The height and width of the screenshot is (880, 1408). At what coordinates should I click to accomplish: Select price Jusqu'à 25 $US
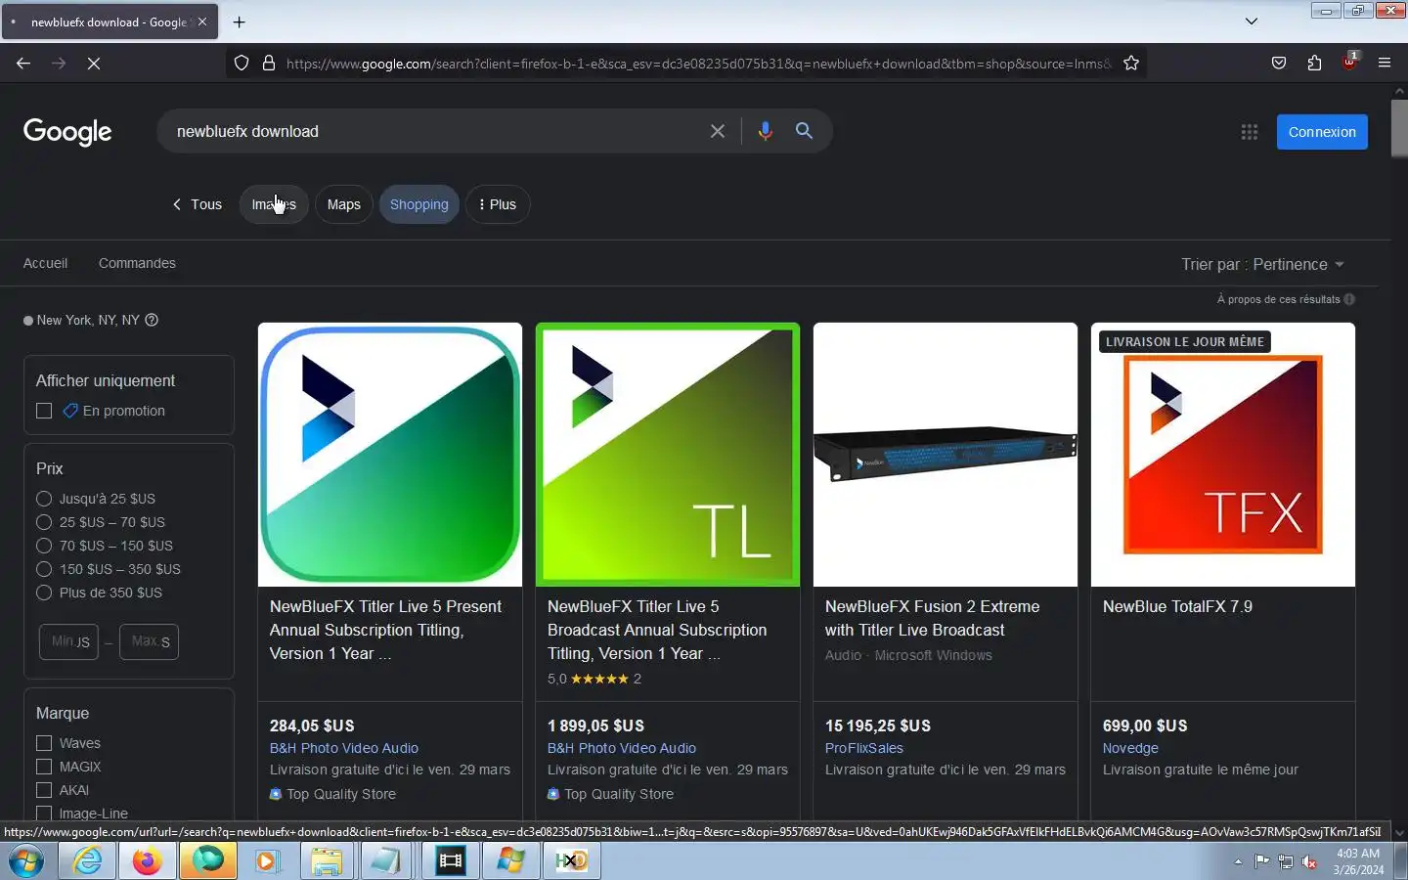(44, 499)
